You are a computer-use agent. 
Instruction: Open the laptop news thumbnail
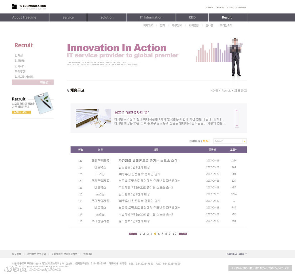(93, 118)
